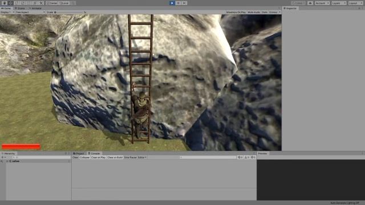This screenshot has width=365, height=205.
Task: Toggle Error Pause in Console
Action: (x=130, y=157)
